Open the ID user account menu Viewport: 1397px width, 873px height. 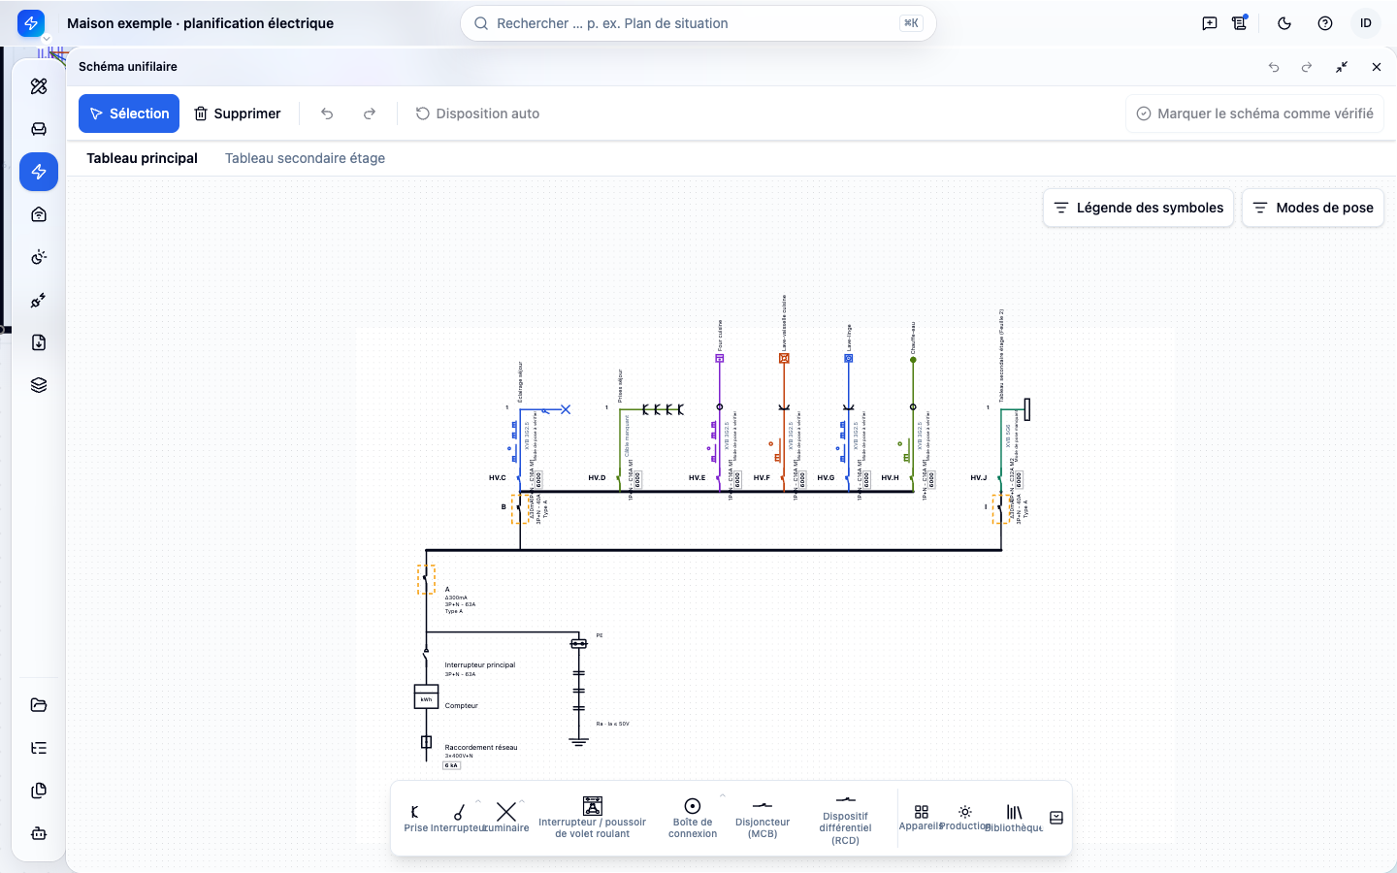(1366, 23)
